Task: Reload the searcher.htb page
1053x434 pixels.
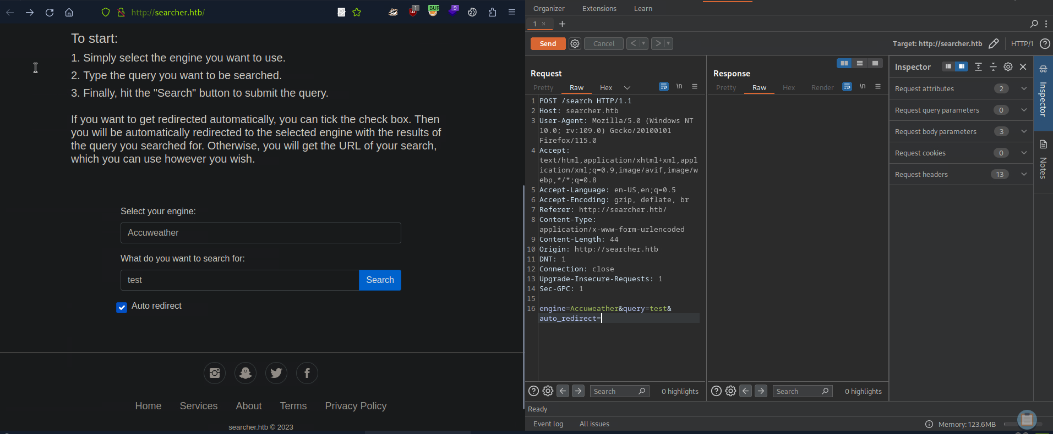Action: (x=50, y=12)
